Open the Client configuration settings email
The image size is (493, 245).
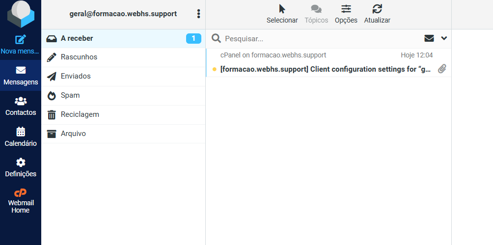click(x=325, y=69)
